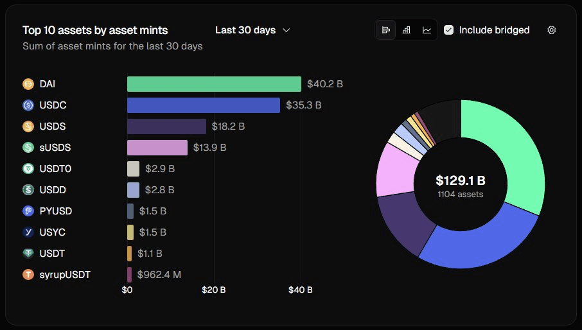582x330 pixels.
Task: Click the green DAI bar in chart
Action: pyautogui.click(x=214, y=84)
